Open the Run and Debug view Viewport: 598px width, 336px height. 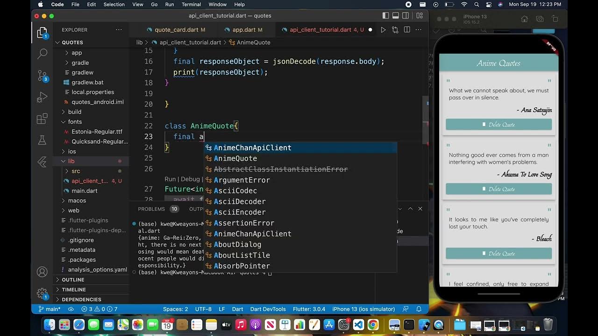click(x=42, y=97)
